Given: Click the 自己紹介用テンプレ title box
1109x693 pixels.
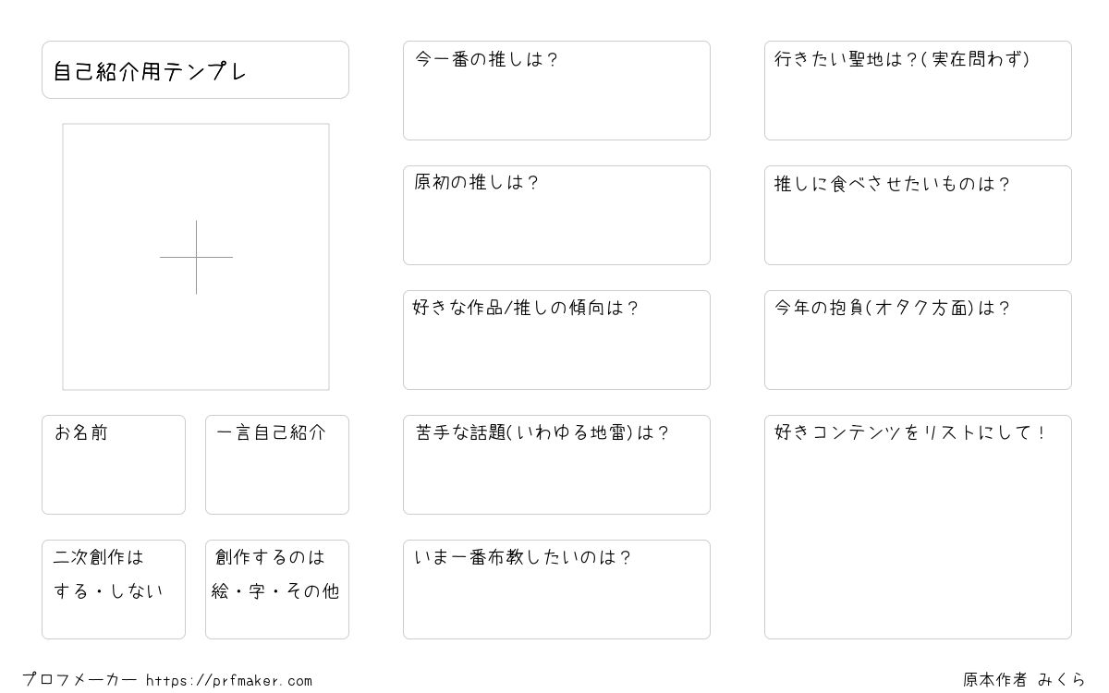Looking at the screenshot, I should tap(195, 69).
